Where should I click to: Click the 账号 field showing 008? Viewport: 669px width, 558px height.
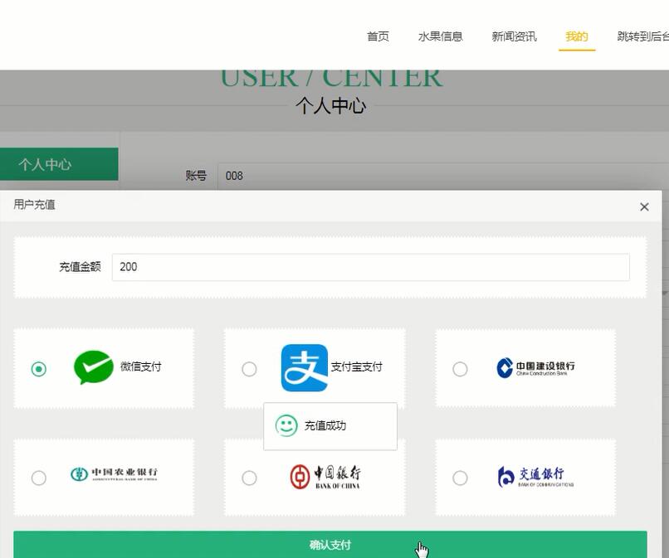point(443,176)
